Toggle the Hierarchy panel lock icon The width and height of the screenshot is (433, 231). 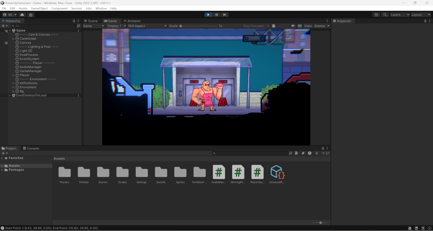pyautogui.click(x=74, y=21)
